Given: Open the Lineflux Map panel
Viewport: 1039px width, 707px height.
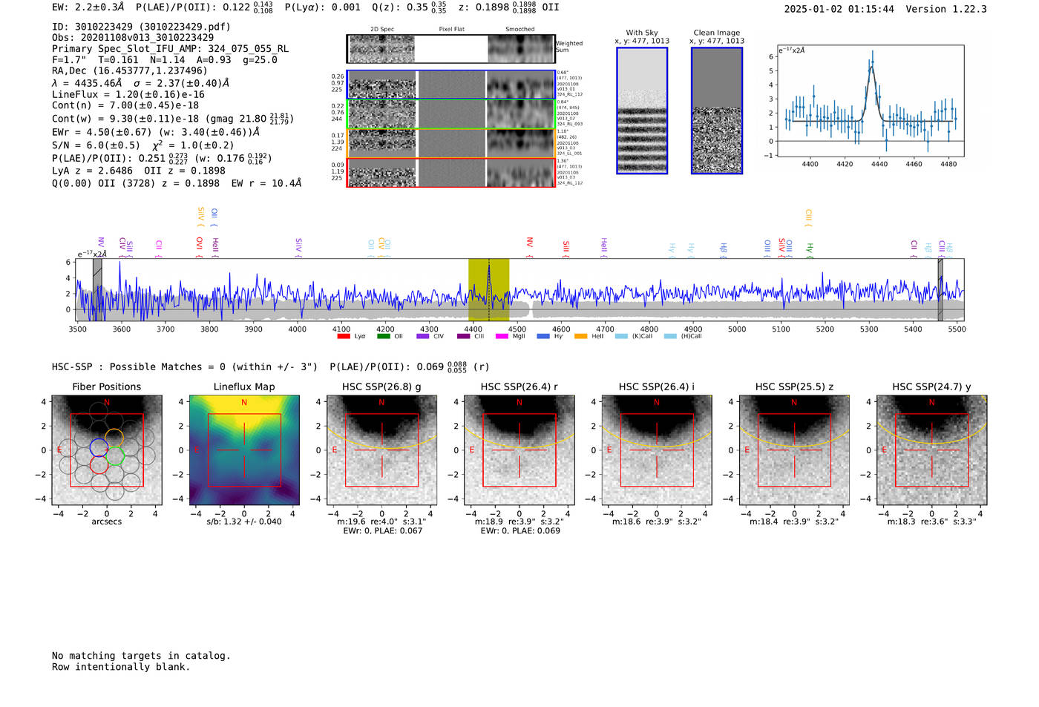Looking at the screenshot, I should pyautogui.click(x=244, y=450).
